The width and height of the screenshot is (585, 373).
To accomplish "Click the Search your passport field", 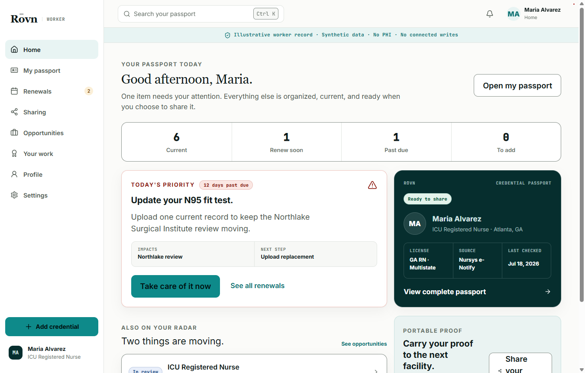I will (x=201, y=14).
